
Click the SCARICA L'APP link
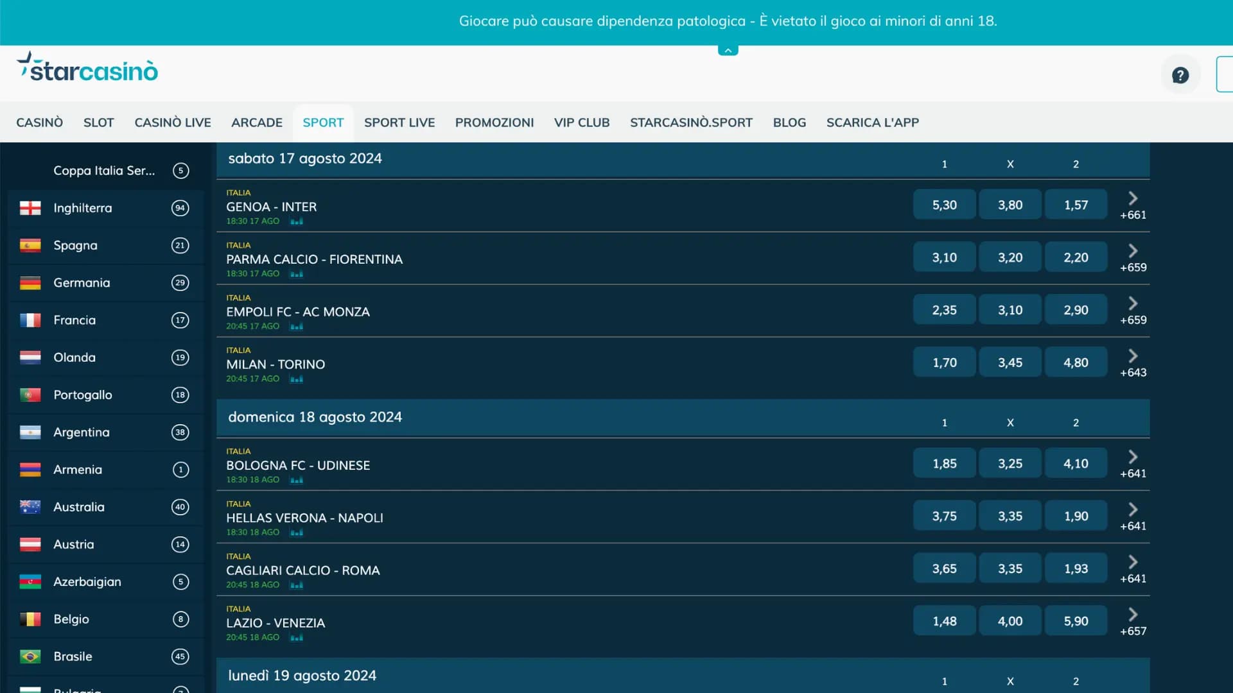click(873, 123)
